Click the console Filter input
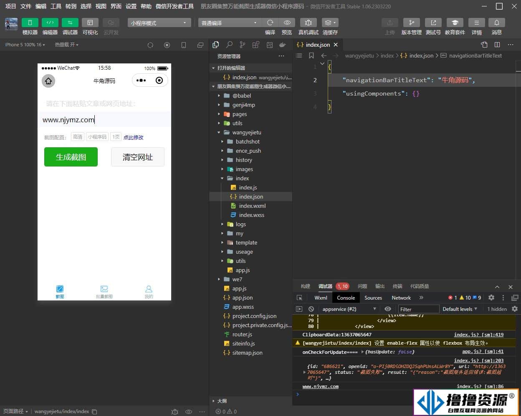This screenshot has width=521, height=416. click(419, 309)
